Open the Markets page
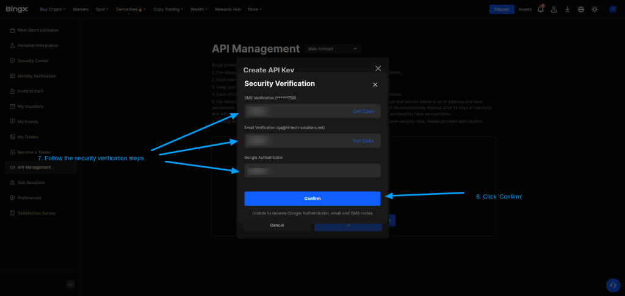Screen dimensions: 625x296 click(81, 9)
